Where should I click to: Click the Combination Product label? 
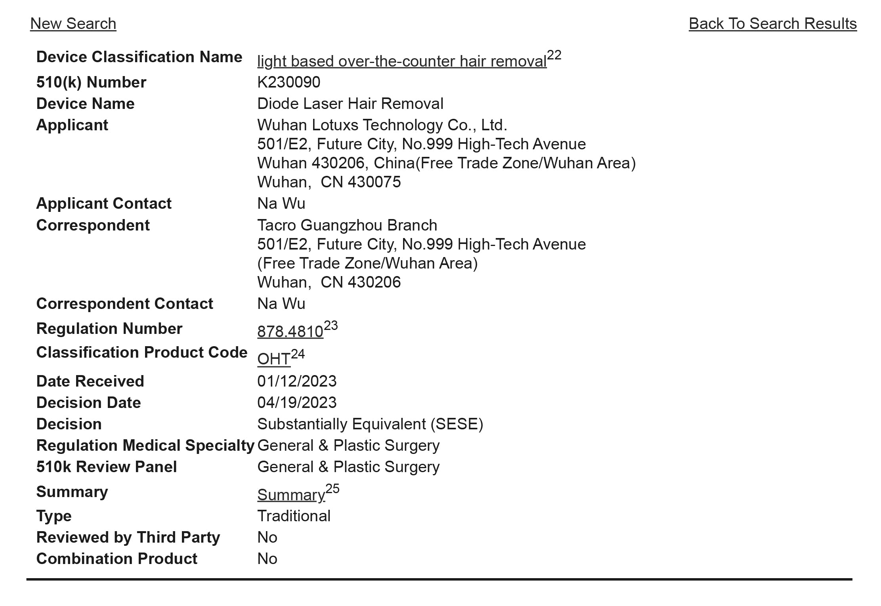point(117,559)
